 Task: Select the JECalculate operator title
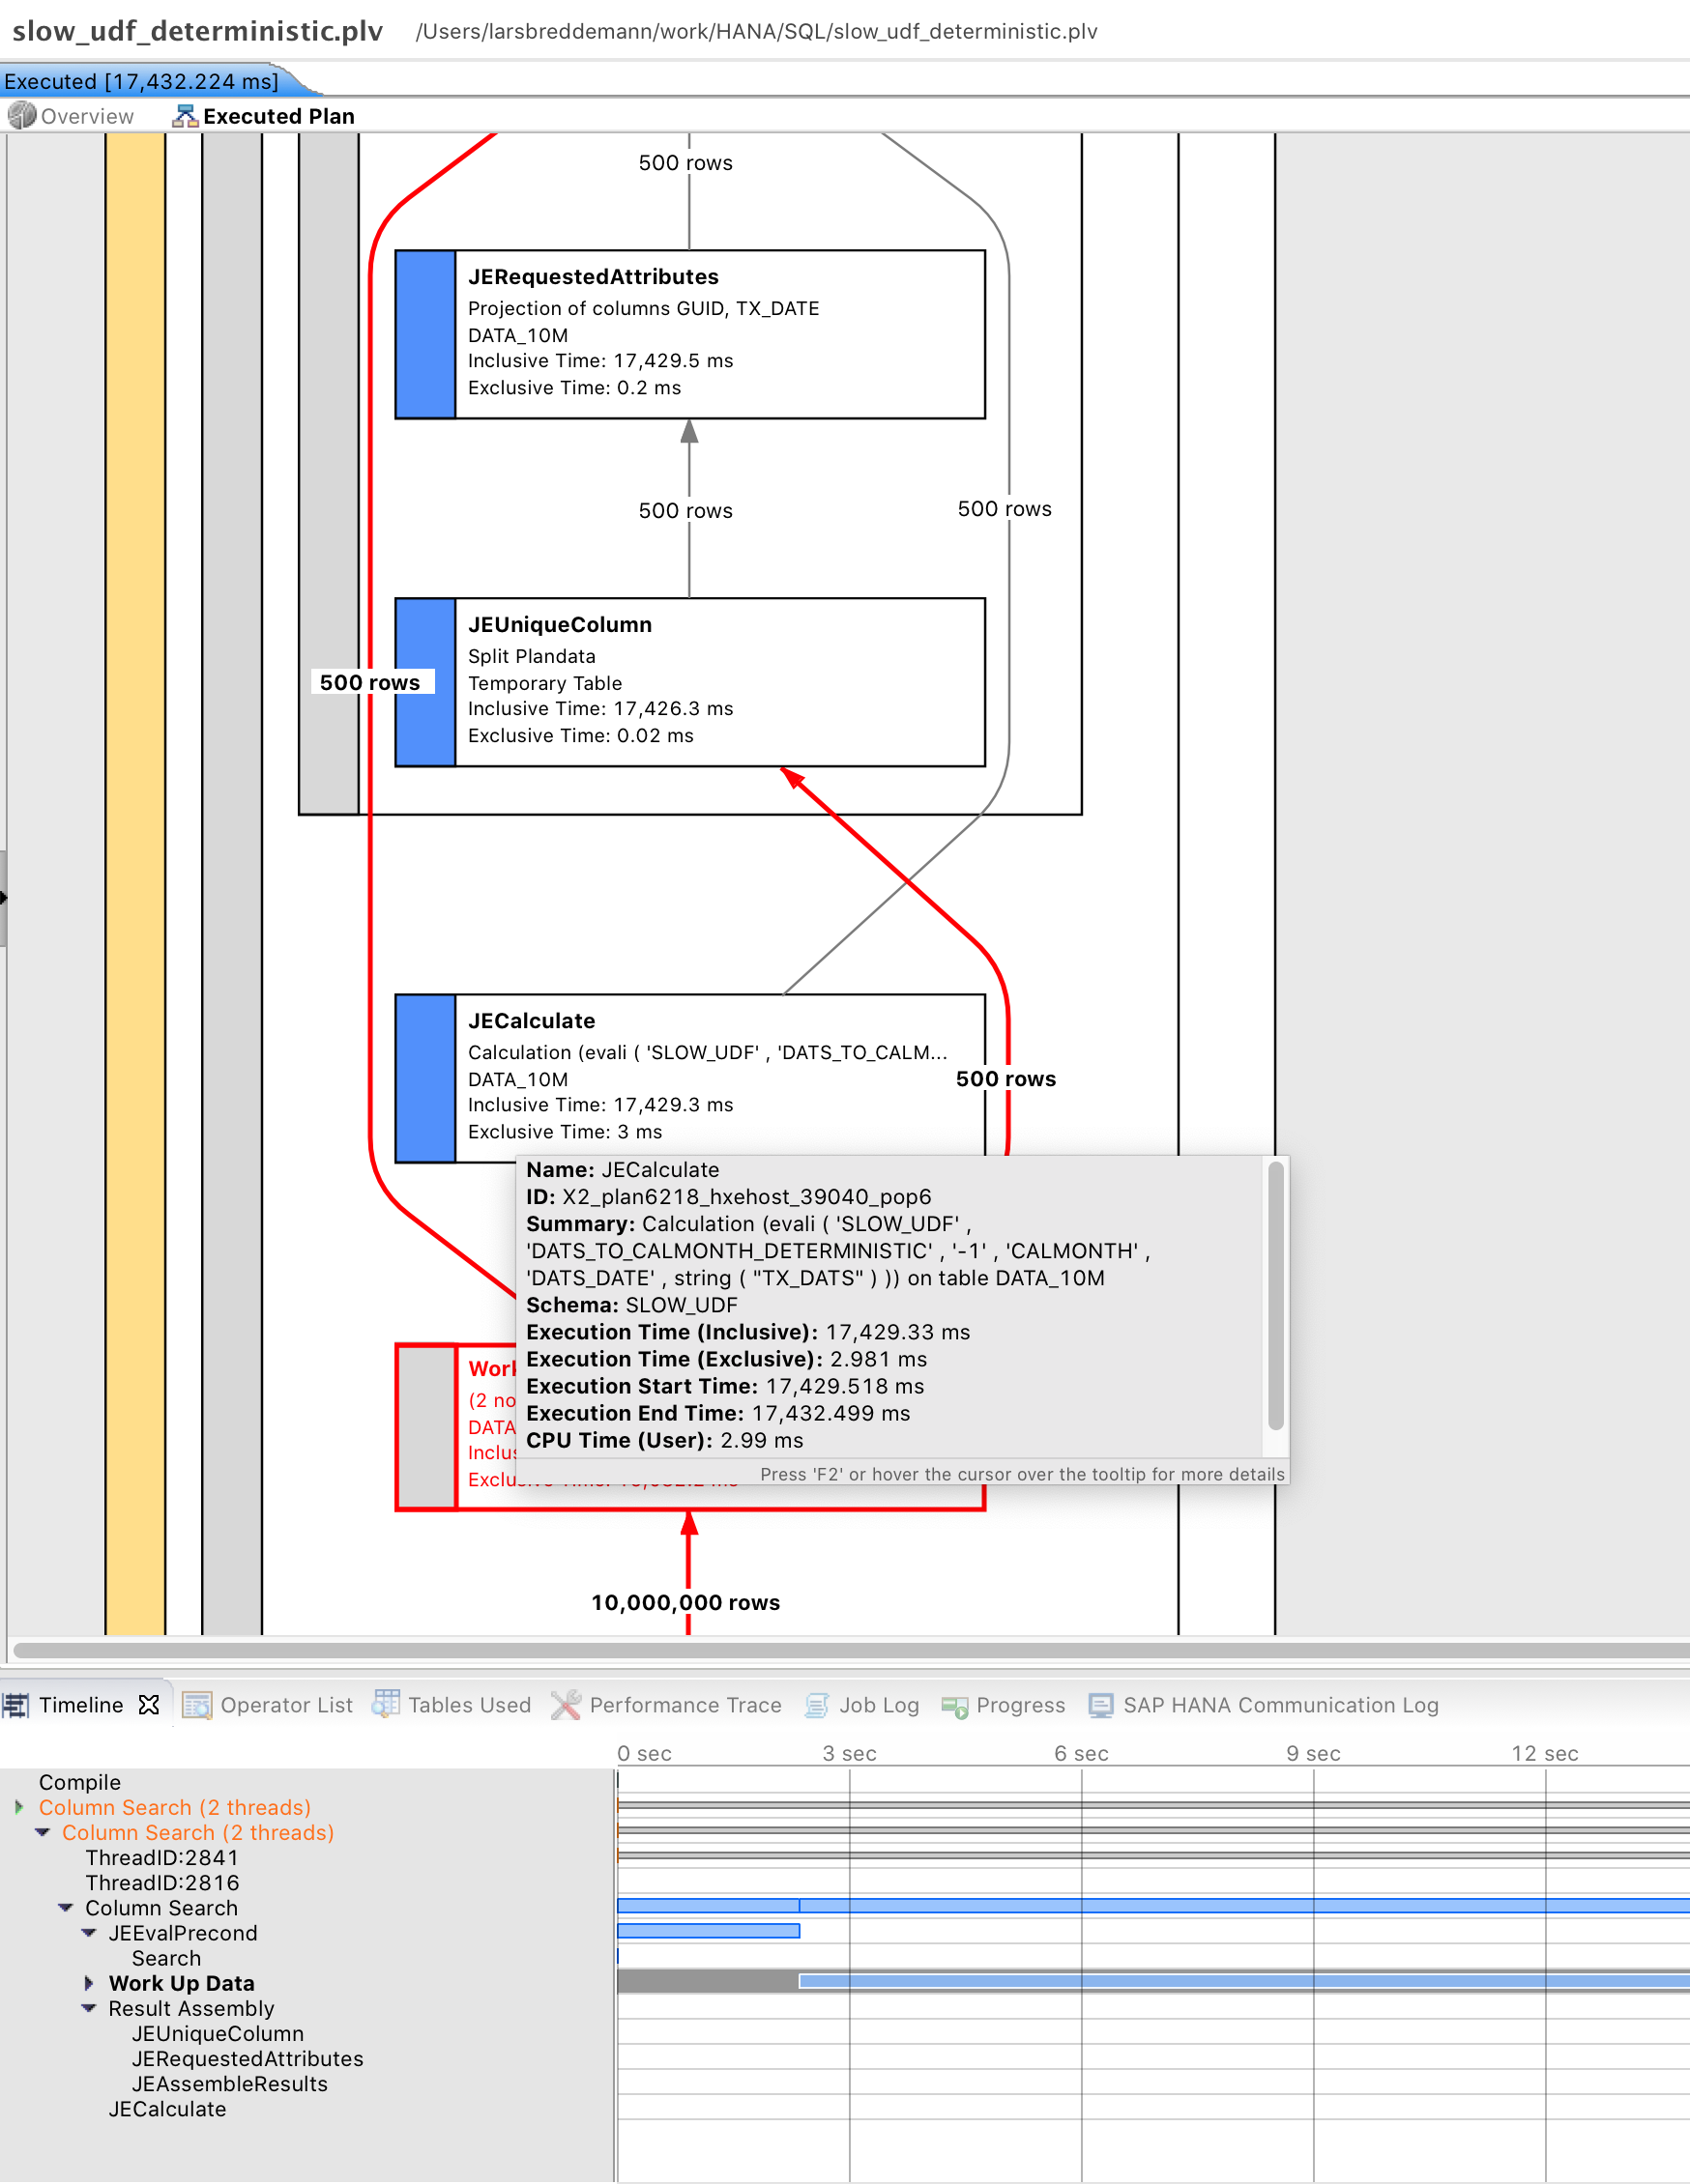(x=532, y=1020)
